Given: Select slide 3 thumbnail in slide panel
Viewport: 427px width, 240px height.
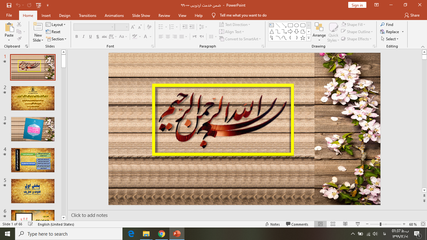Looking at the screenshot, I should [33, 129].
